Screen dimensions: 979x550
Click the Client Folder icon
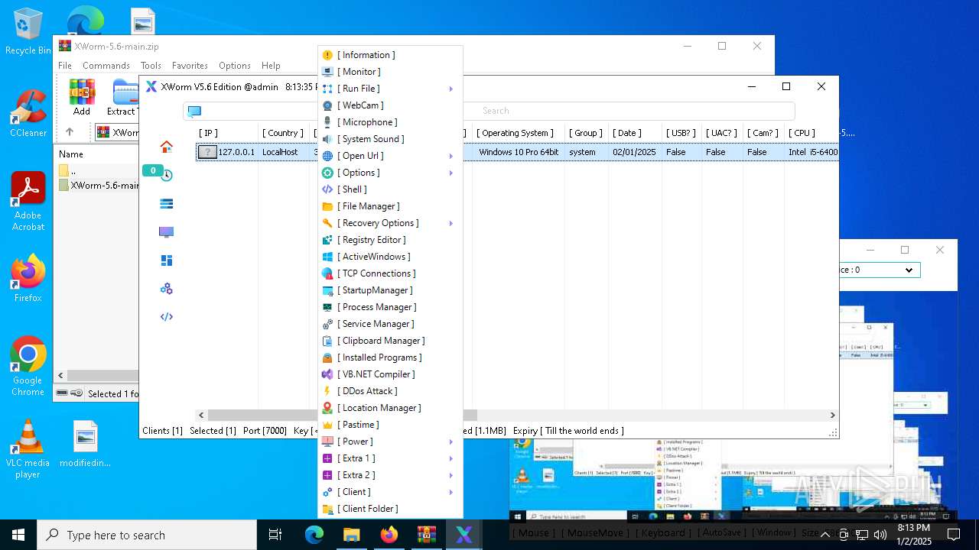tap(327, 509)
